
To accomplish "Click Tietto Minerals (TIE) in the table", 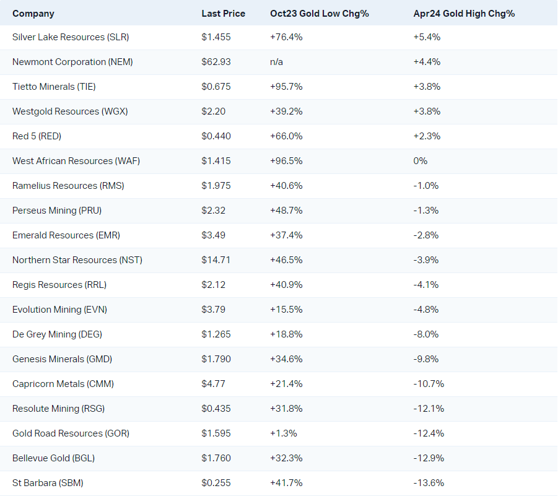I will pyautogui.click(x=54, y=87).
